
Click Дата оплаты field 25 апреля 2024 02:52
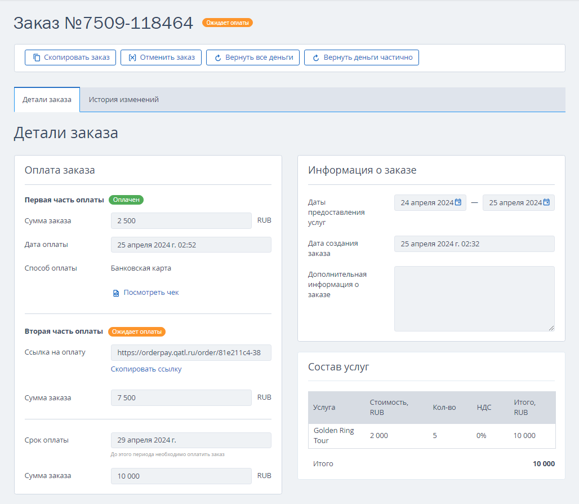(191, 245)
